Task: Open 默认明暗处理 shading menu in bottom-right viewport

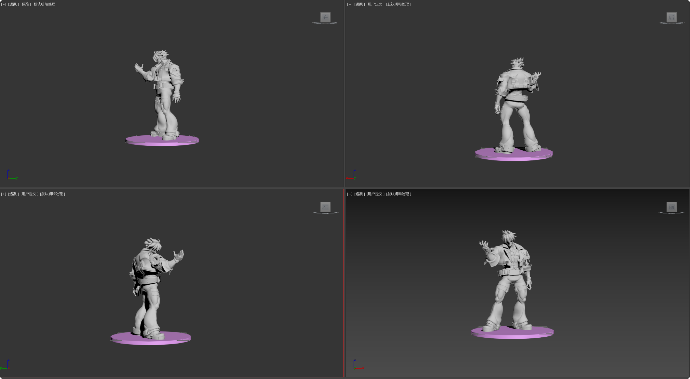Action: 399,194
